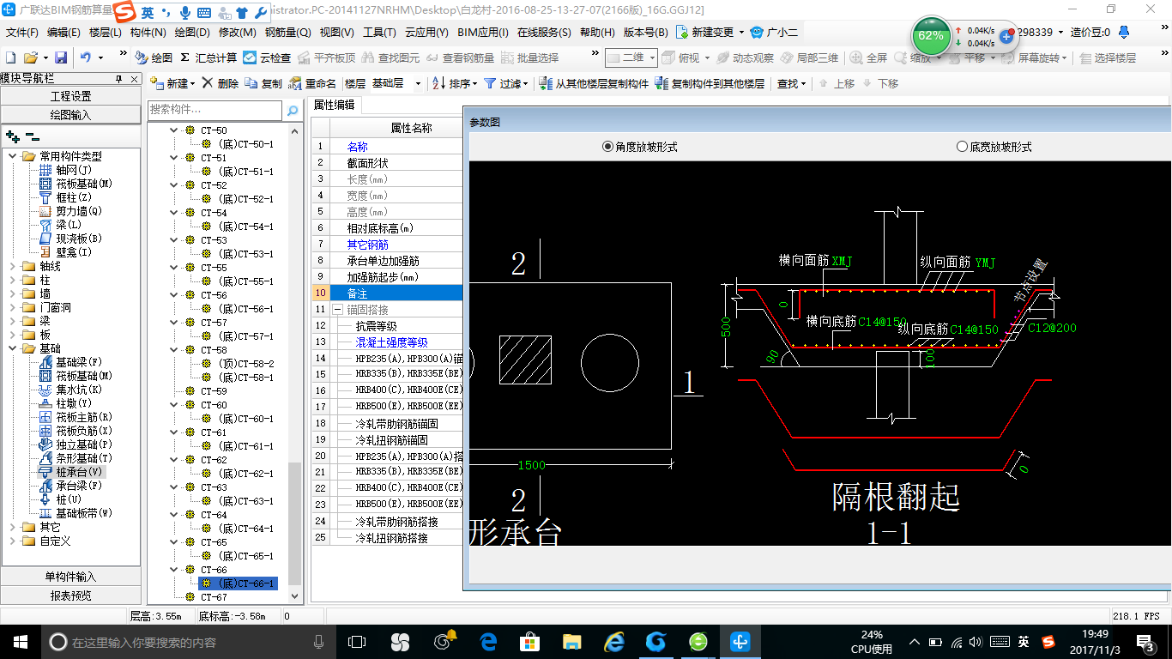The height and width of the screenshot is (659, 1172).
Task: Click the 复制 copy component icon
Action: [251, 83]
